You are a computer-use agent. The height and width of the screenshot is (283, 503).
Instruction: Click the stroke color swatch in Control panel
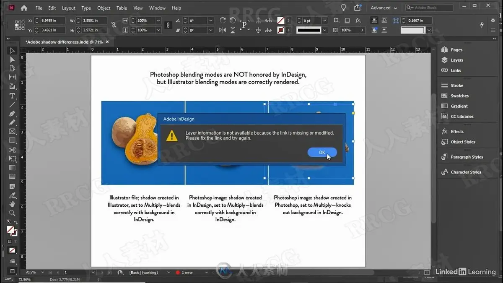(x=280, y=30)
